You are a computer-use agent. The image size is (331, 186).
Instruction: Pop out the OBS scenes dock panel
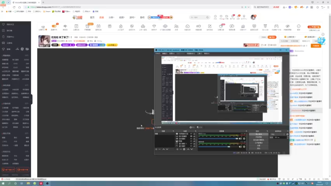[173, 131]
